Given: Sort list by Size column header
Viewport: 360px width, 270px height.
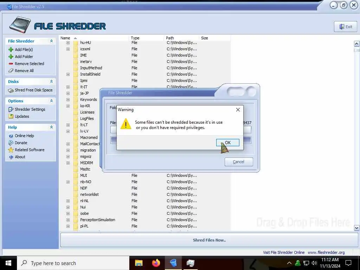Looking at the screenshot, I should (x=215, y=38).
